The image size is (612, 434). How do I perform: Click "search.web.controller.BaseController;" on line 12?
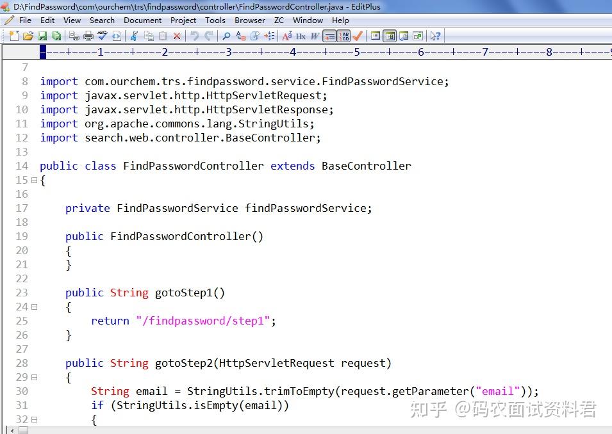203,138
